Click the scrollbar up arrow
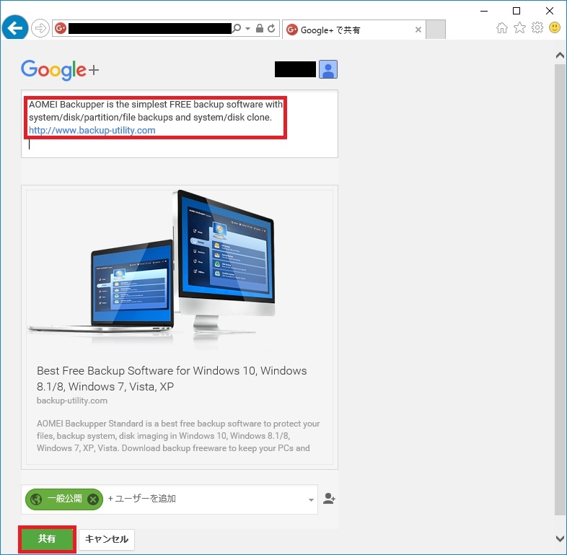The image size is (567, 555). tap(560, 55)
